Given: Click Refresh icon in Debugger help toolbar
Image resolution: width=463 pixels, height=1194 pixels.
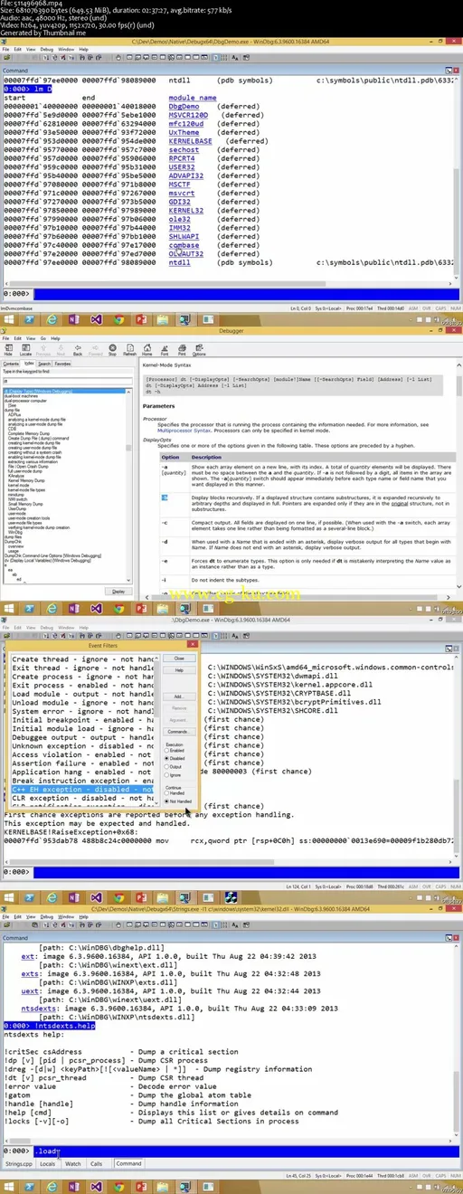Looking at the screenshot, I should [x=130, y=349].
